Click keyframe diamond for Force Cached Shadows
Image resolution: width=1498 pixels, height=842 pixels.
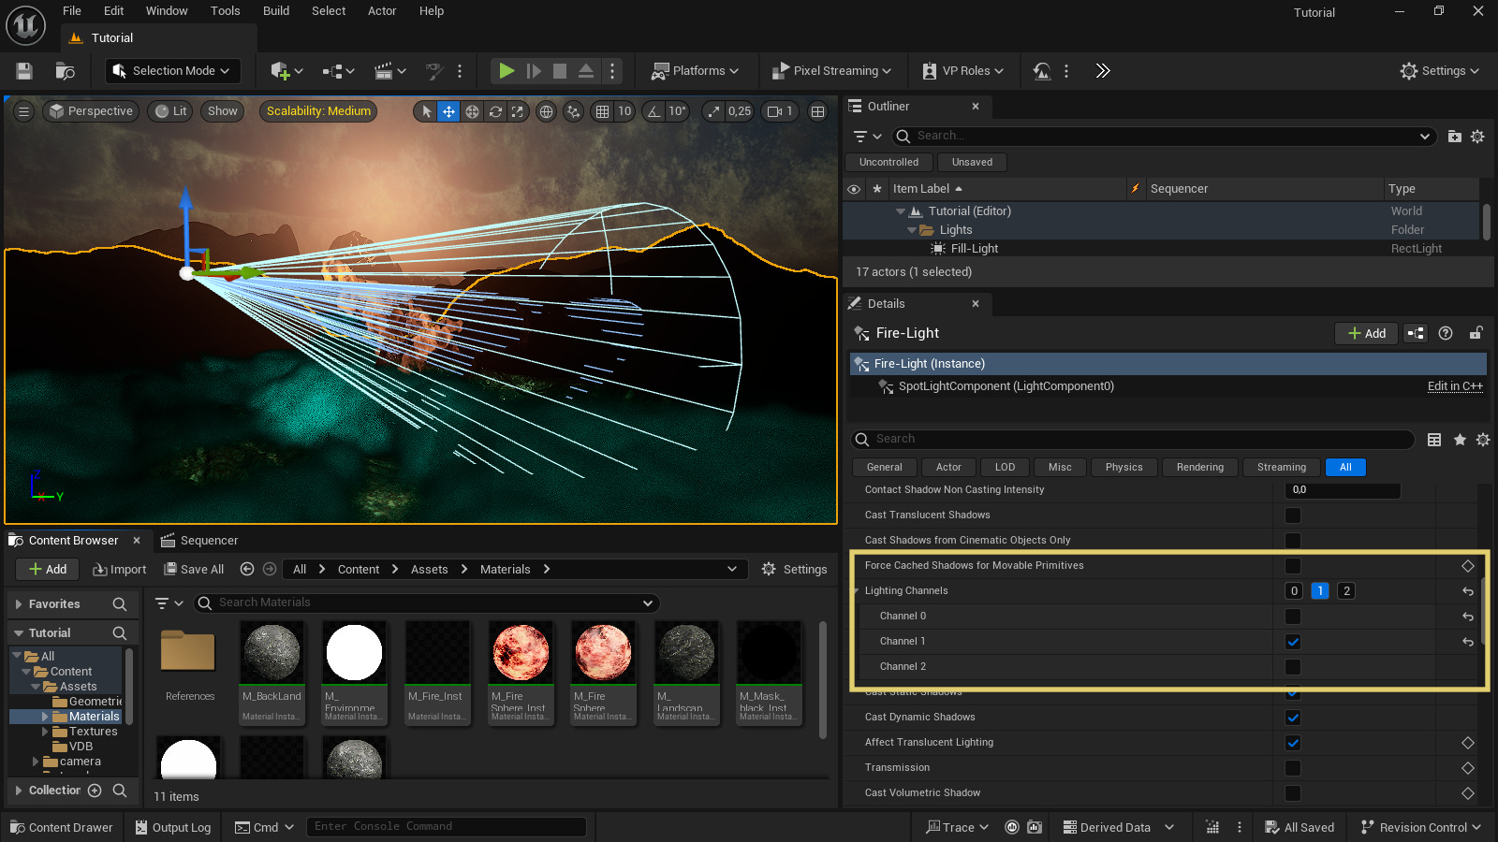[x=1468, y=566]
